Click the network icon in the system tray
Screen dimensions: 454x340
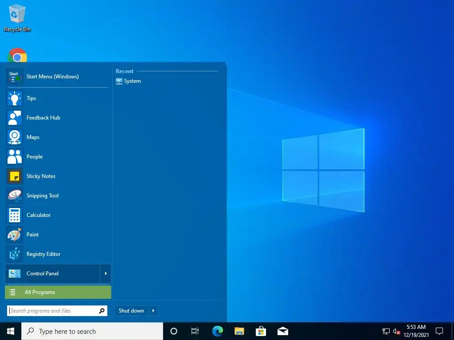click(386, 331)
